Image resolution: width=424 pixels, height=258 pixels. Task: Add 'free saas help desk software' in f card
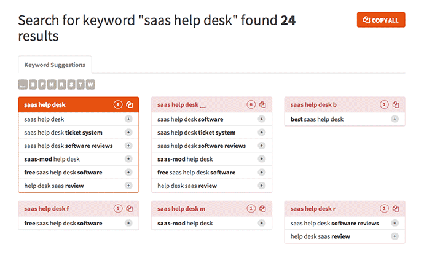tap(128, 223)
